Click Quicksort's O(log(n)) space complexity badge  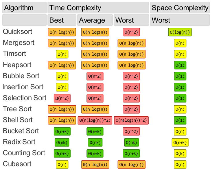pos(180,32)
